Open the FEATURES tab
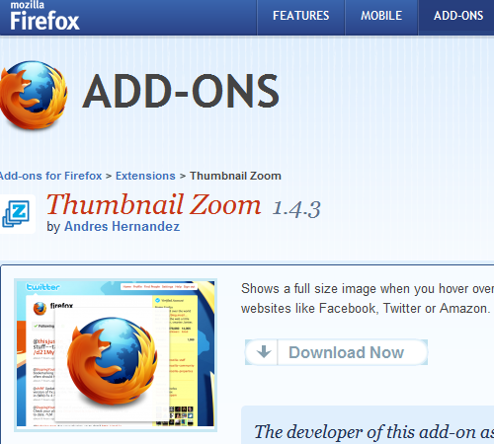Screen dimensions: 494x444 tap(300, 16)
